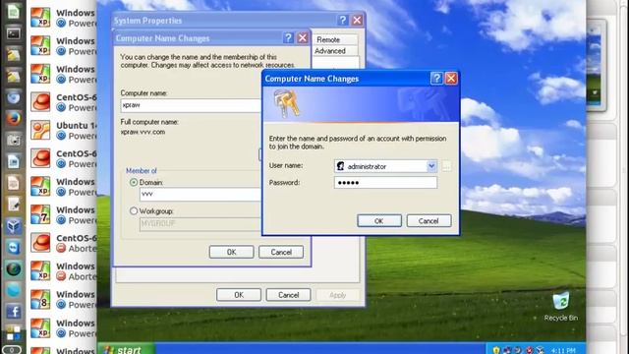
Task: Open the Facebook dock icon
Action: pyautogui.click(x=13, y=312)
